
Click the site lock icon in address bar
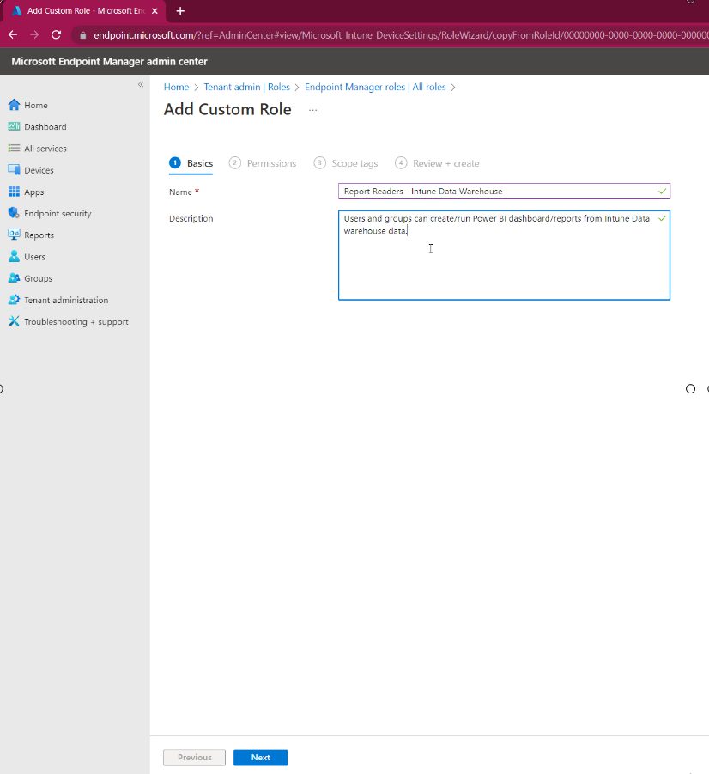point(83,35)
